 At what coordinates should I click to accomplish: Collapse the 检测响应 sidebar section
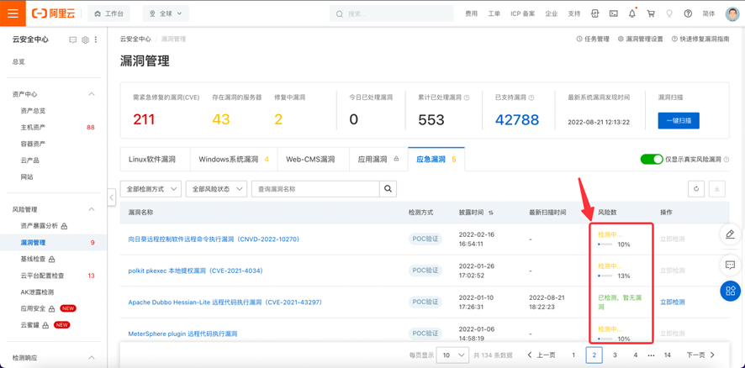(92, 357)
